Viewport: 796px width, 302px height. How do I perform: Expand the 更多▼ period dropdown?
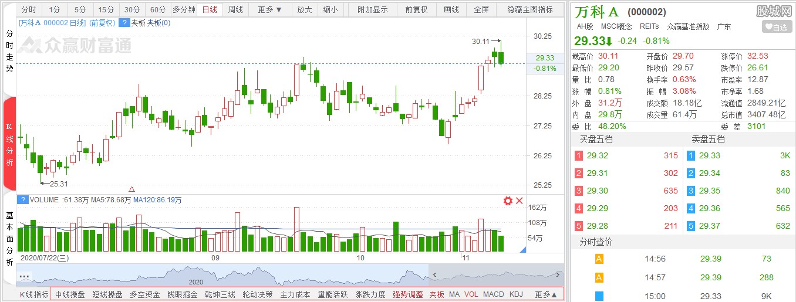(270, 9)
